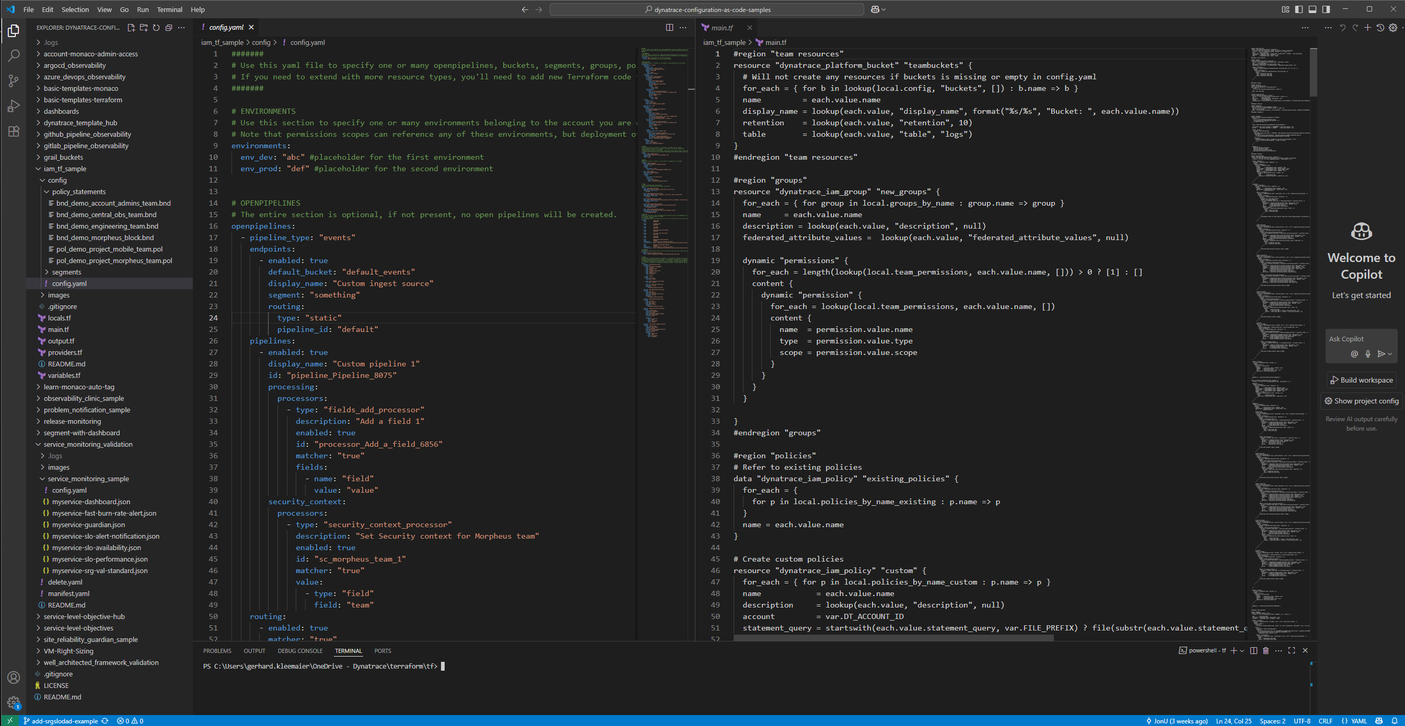Attach context with the @ icon
Image resolution: width=1405 pixels, height=726 pixels.
point(1354,354)
